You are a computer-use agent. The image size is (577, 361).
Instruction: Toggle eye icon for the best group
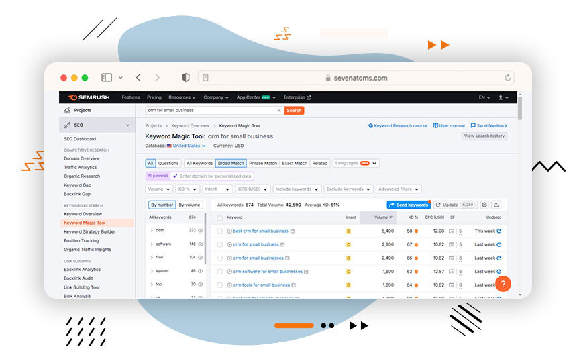pos(201,230)
